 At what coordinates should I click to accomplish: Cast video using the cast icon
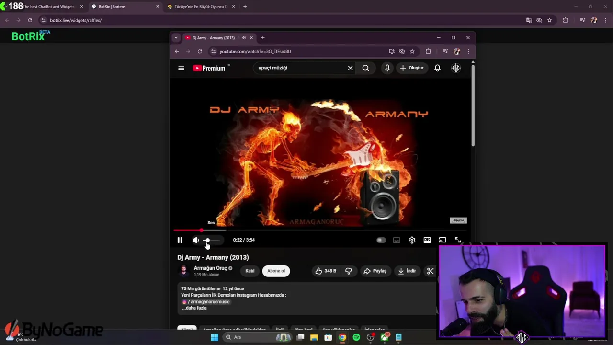point(443,240)
